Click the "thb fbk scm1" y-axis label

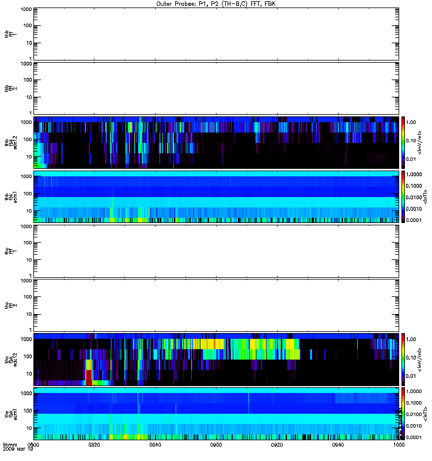pos(10,197)
